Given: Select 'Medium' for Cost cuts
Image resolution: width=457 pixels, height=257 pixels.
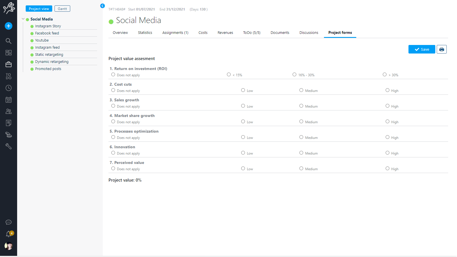Looking at the screenshot, I should point(301,90).
